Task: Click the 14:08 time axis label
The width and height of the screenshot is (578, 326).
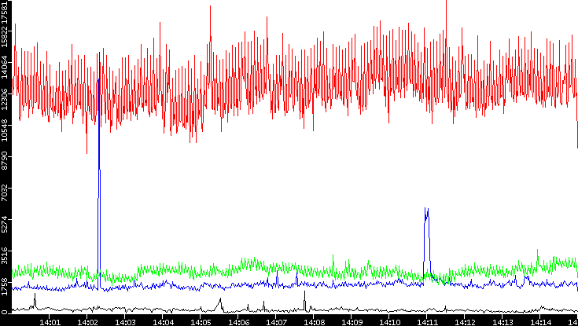Action: pyautogui.click(x=313, y=322)
